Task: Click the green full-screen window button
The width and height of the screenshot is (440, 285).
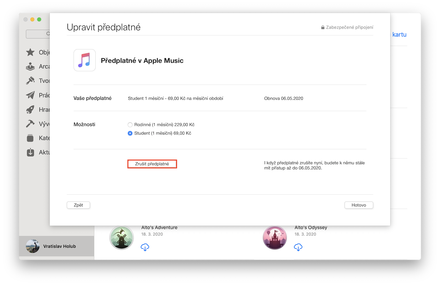Action: tap(39, 19)
